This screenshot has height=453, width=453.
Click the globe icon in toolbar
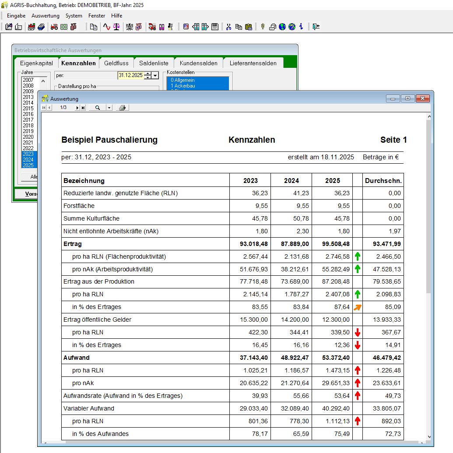[x=282, y=27]
